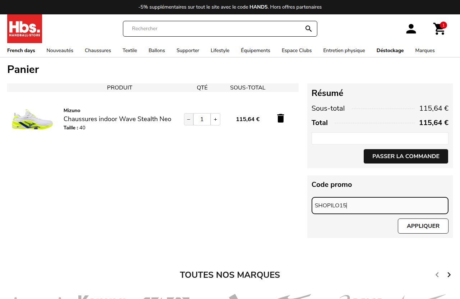Open the Marques menu
460x299 pixels.
(425, 50)
